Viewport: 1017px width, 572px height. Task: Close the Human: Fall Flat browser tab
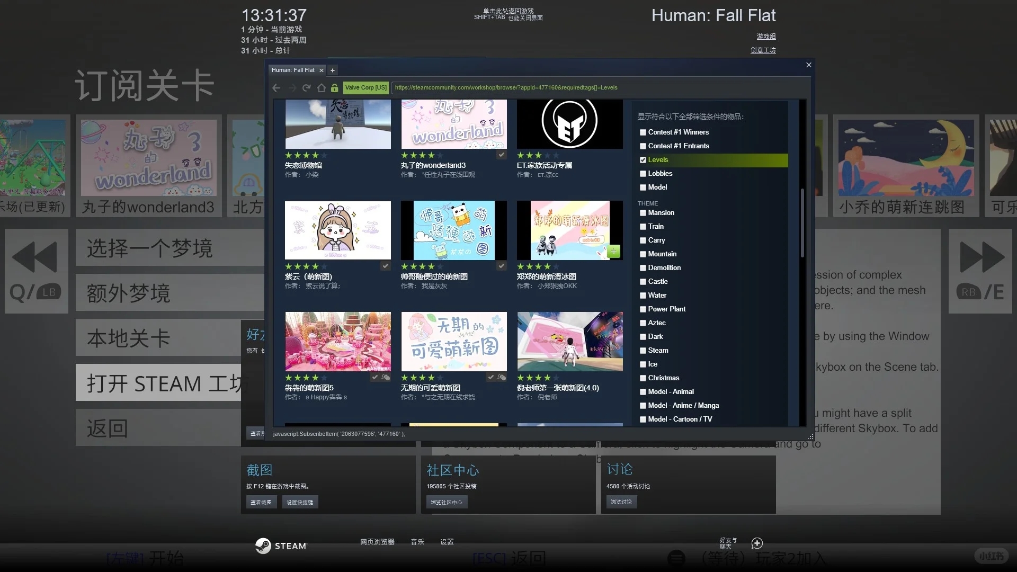click(x=321, y=70)
